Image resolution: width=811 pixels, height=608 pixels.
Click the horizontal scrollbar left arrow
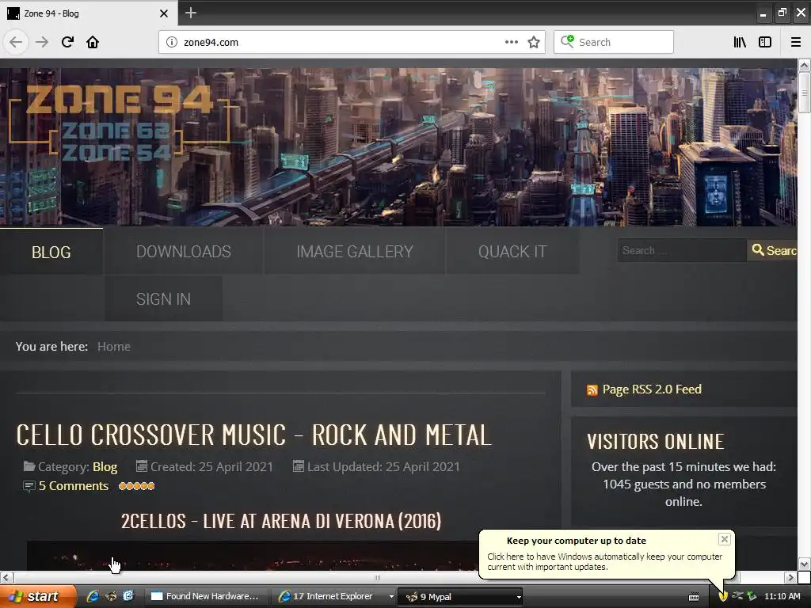tap(6, 577)
